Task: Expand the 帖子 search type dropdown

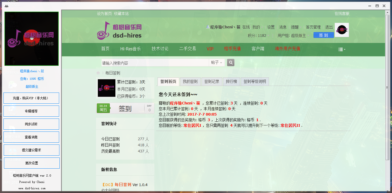Action: pyautogui.click(x=217, y=63)
